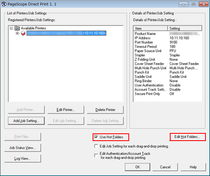Click the PageScope app icon in title bar

click(4, 4)
